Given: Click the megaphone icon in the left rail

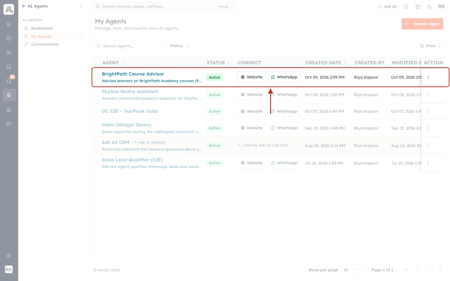Looking at the screenshot, I should [9, 52].
